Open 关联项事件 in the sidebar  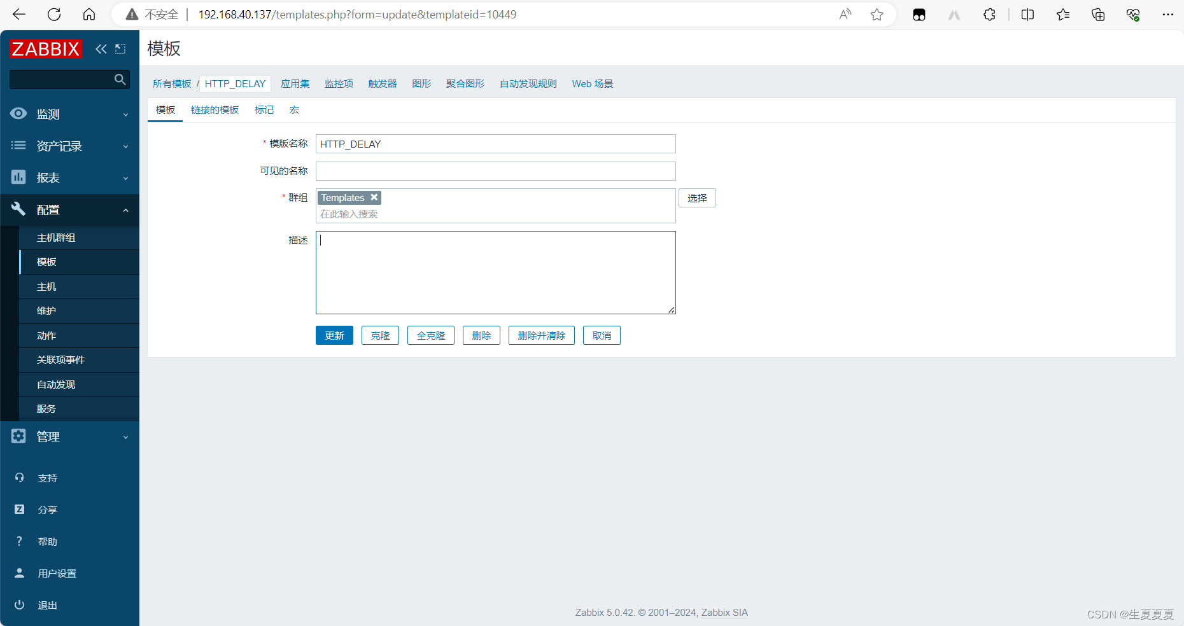tap(79, 359)
